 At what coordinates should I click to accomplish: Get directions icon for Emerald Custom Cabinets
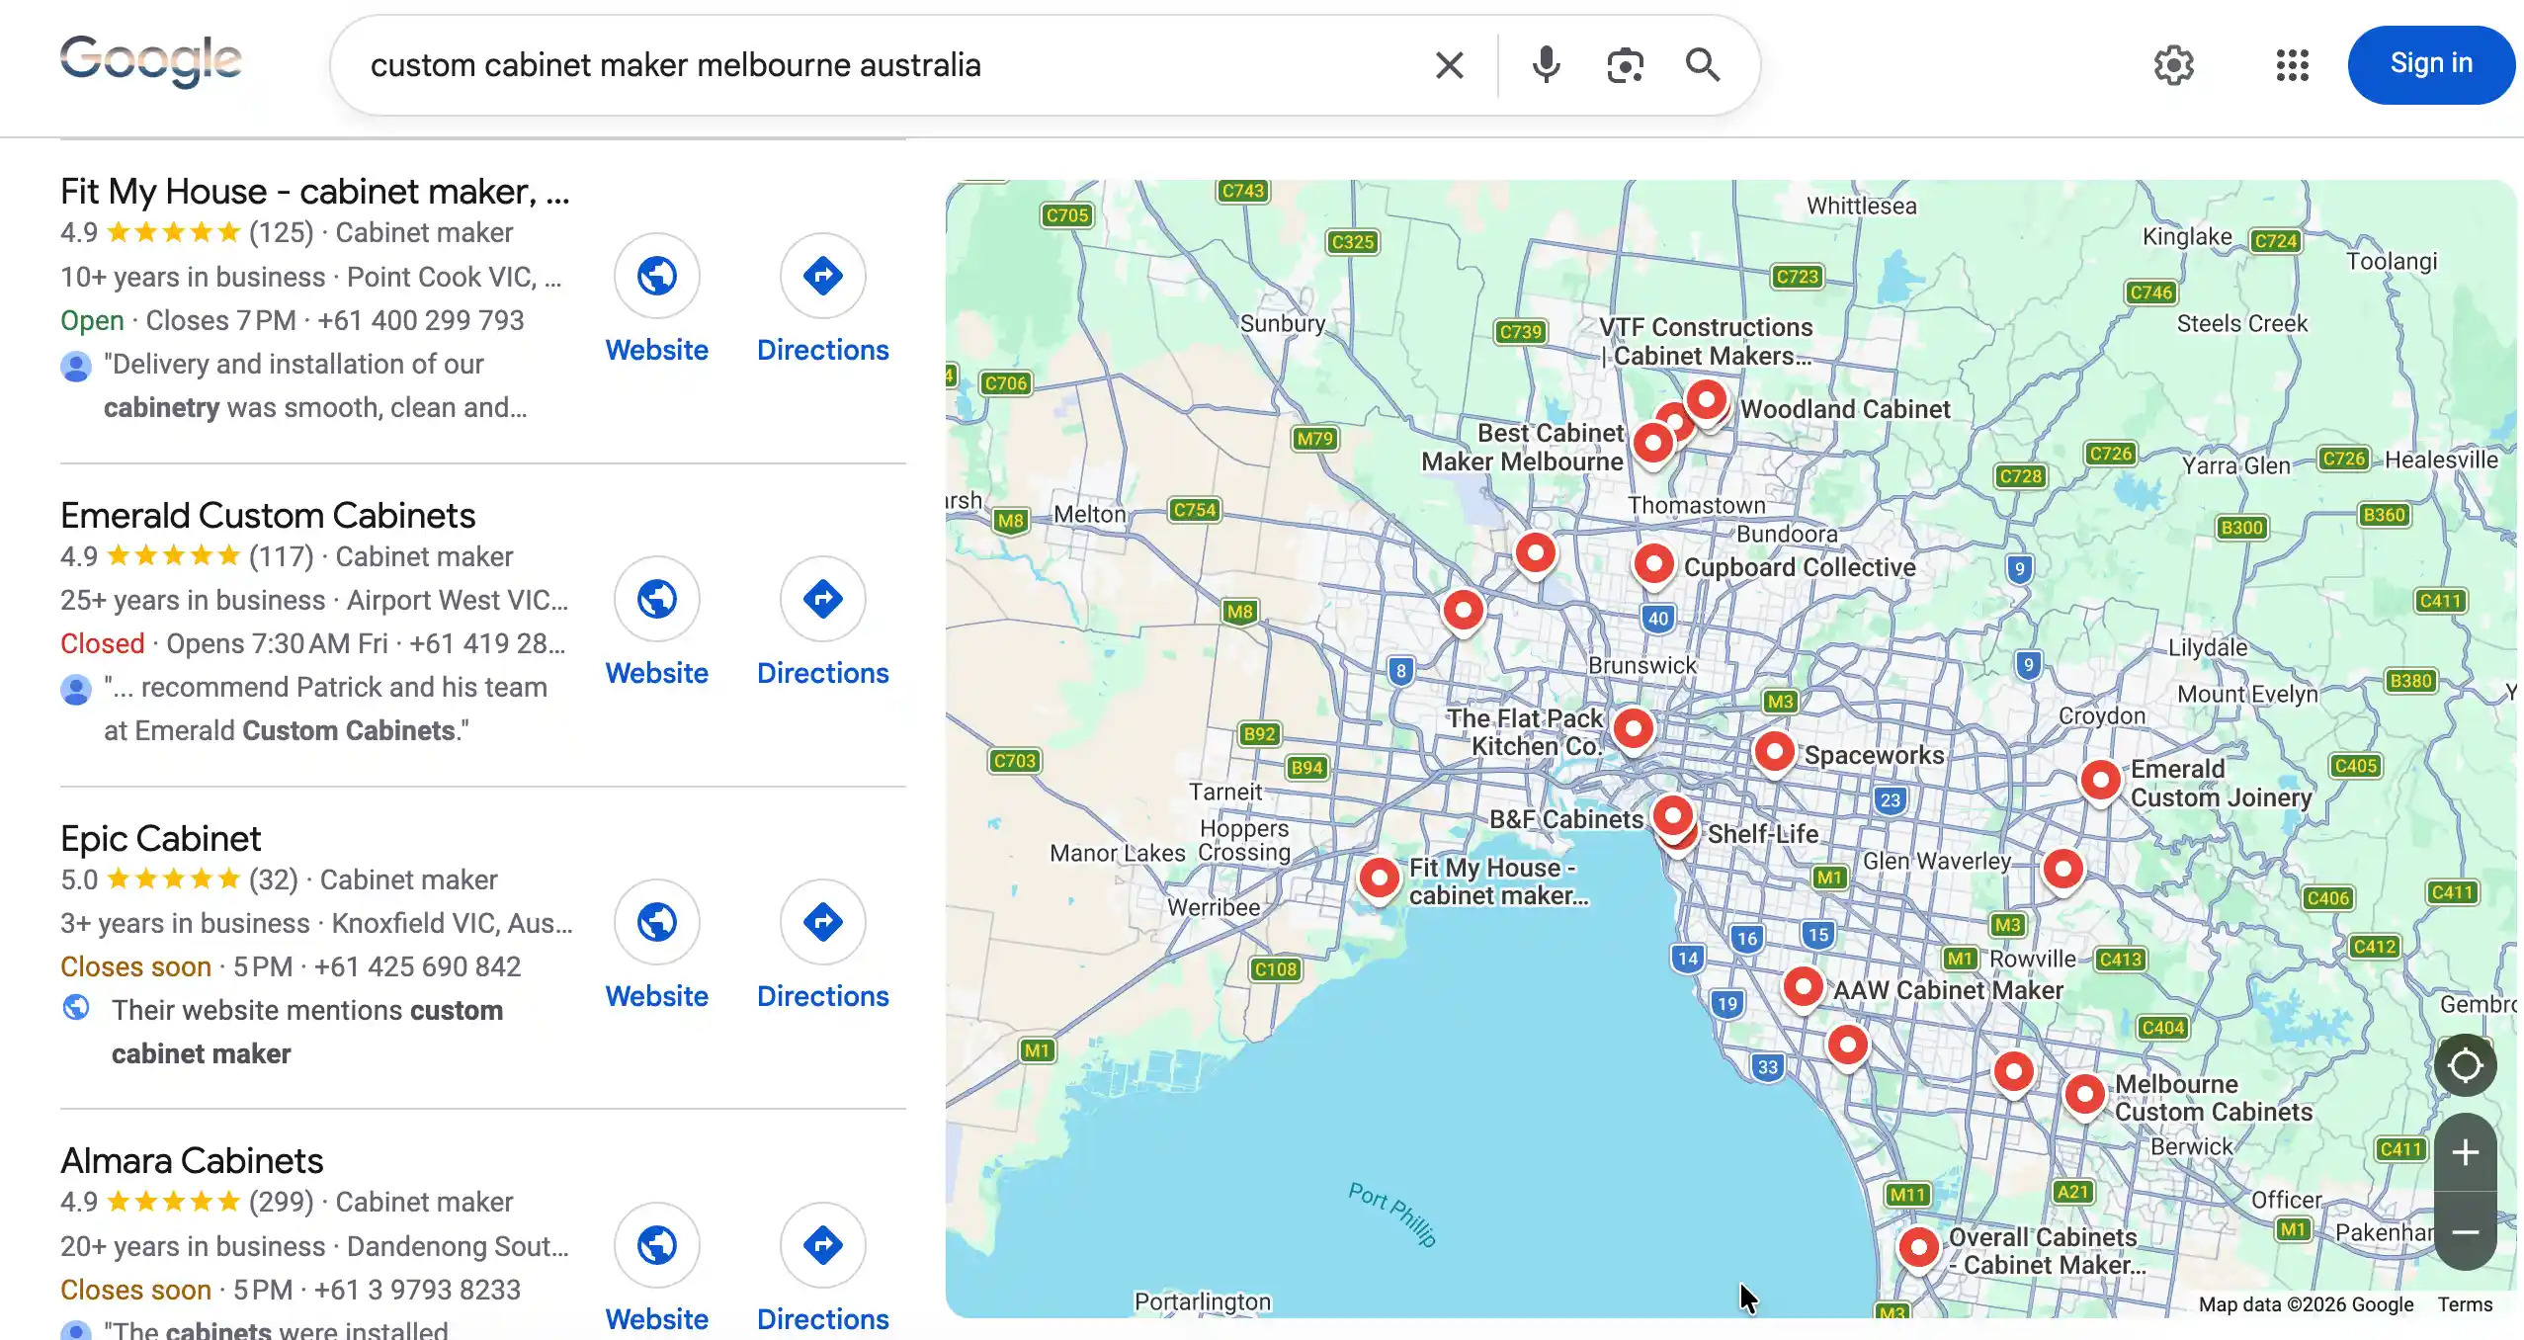tap(823, 599)
